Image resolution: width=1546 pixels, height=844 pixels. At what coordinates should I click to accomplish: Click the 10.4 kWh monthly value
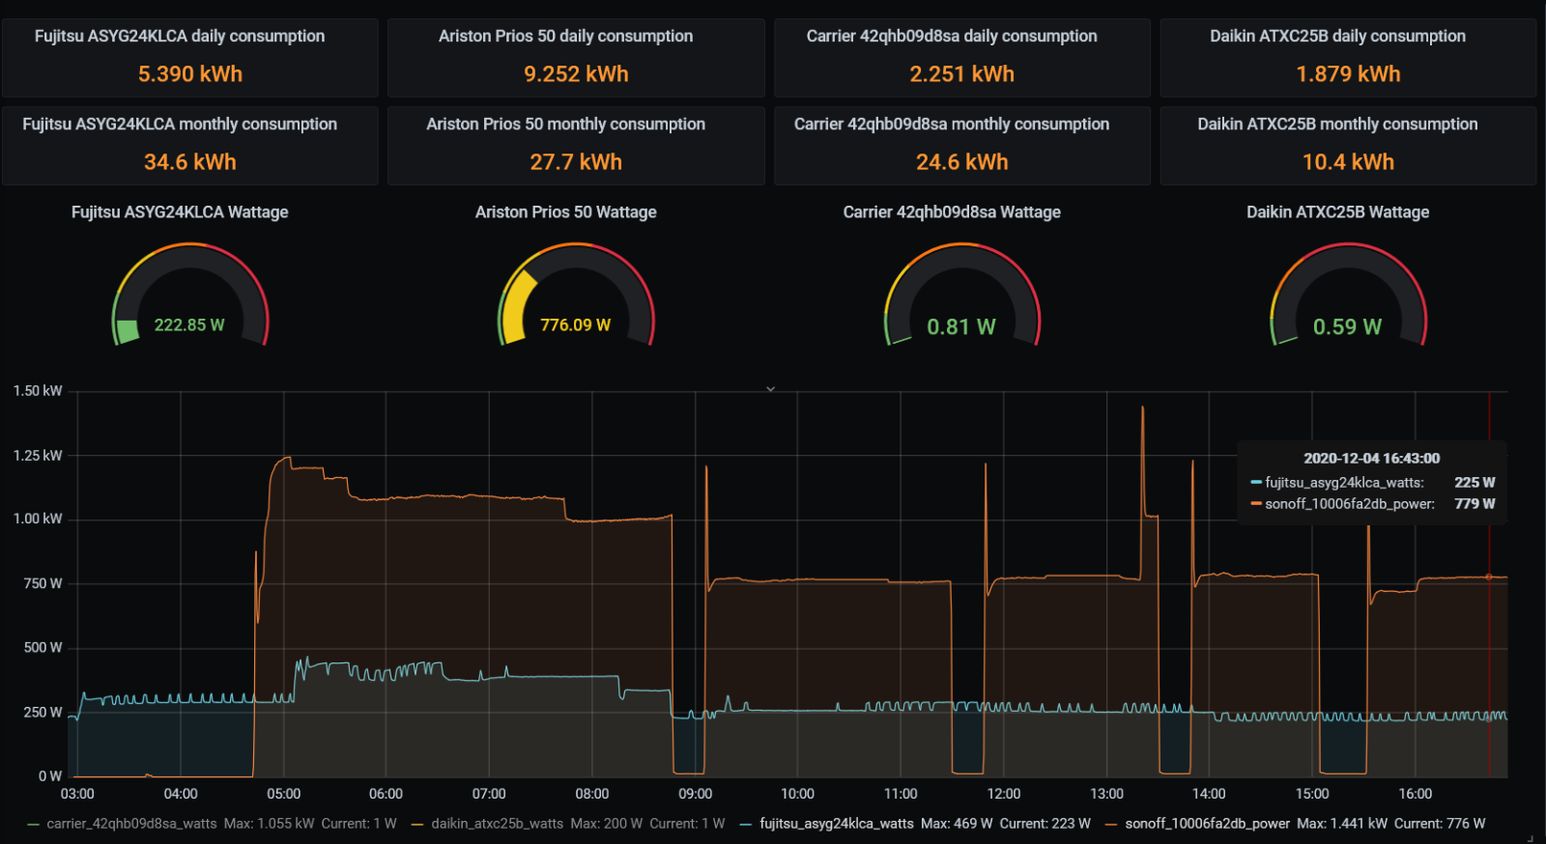[1348, 161]
